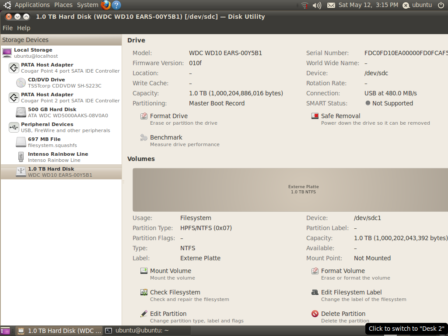Image resolution: width=448 pixels, height=336 pixels.
Task: Click the Cougar Point 2 port adapter icon
Action: click(14, 98)
